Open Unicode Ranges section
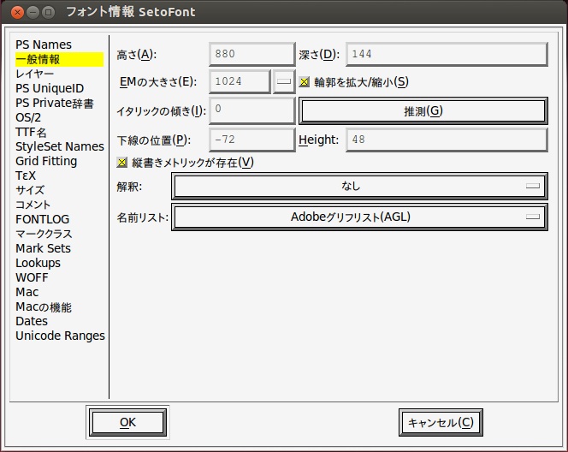The height and width of the screenshot is (452, 568). [60, 336]
